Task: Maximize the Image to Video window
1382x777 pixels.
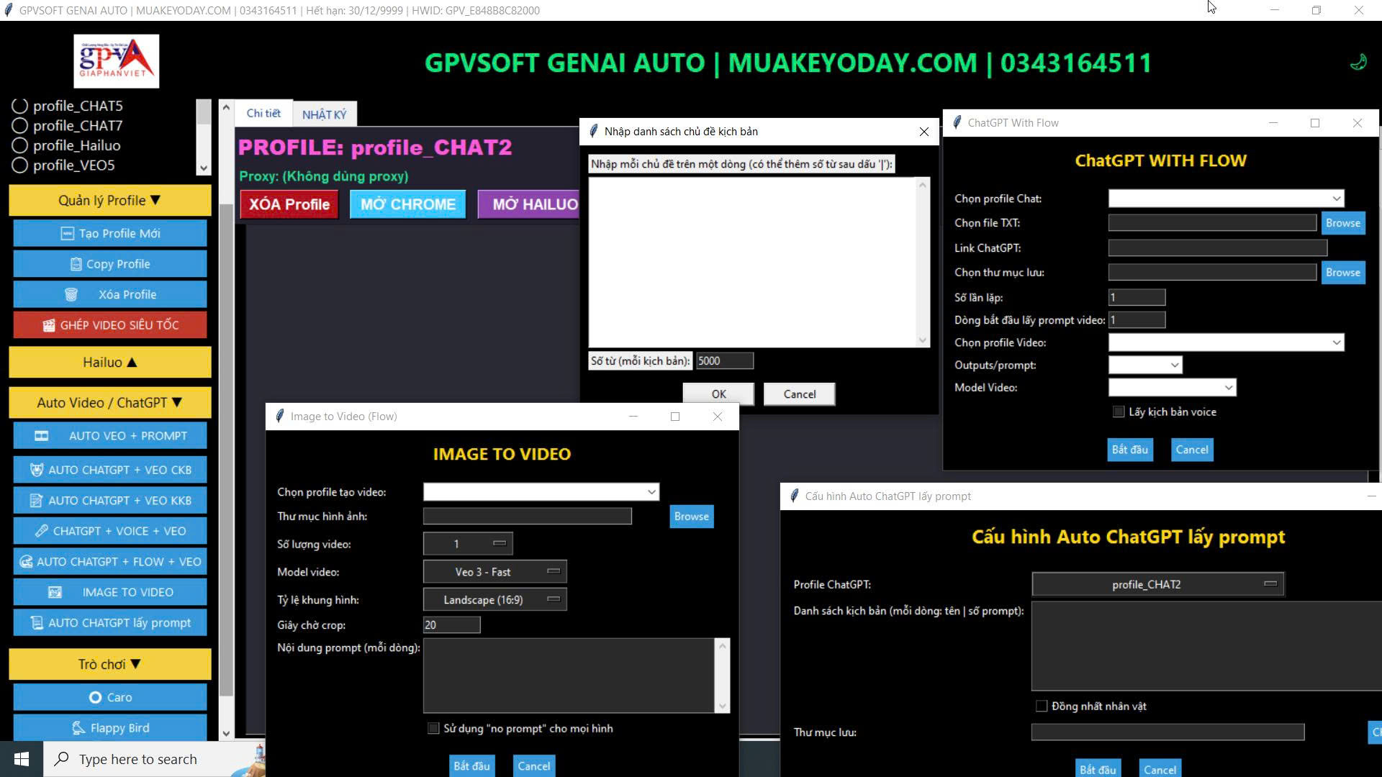Action: pos(675,417)
